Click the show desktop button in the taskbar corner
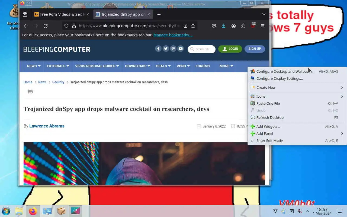The width and height of the screenshot is (347, 217). [340, 211]
